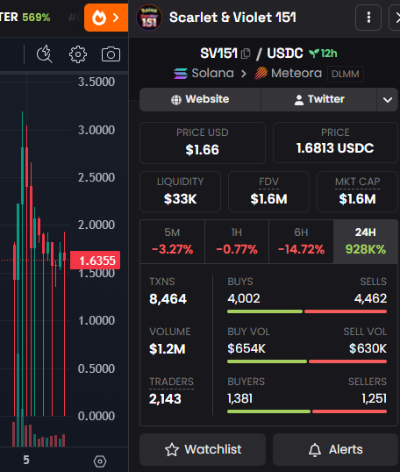Click the 3.5000 price axis label
Screen dimensions: 400x472
[96, 82]
